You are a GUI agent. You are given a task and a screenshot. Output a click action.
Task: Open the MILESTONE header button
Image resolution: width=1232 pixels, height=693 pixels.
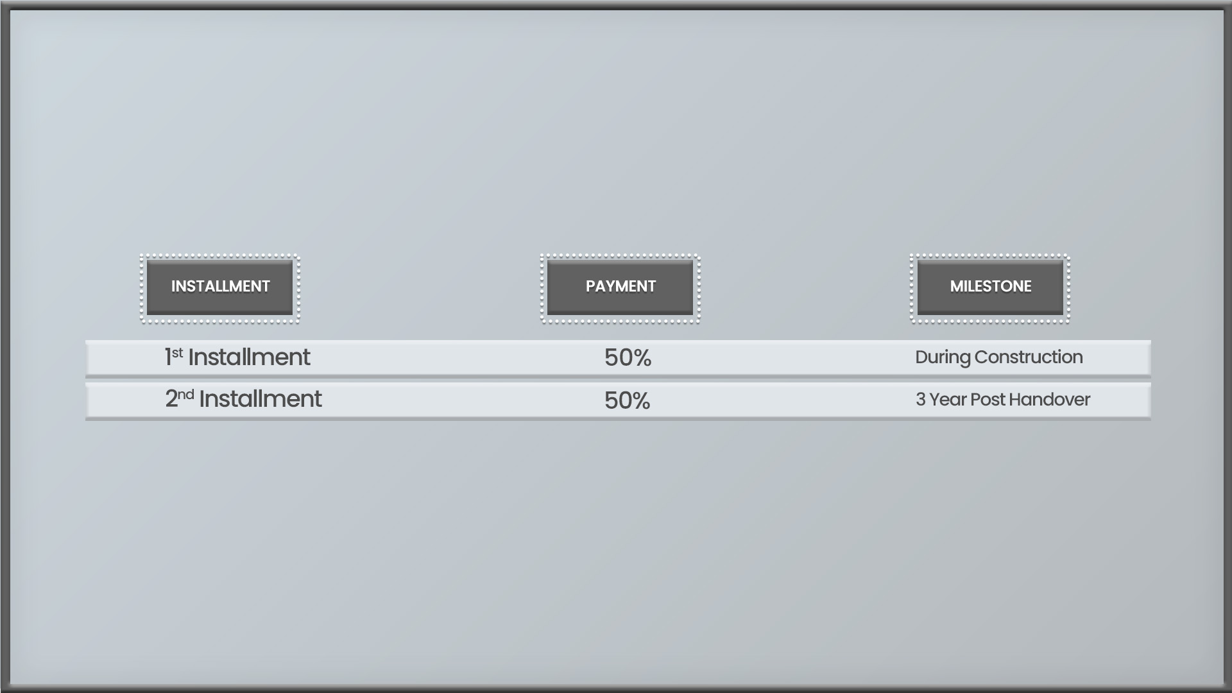tap(990, 287)
